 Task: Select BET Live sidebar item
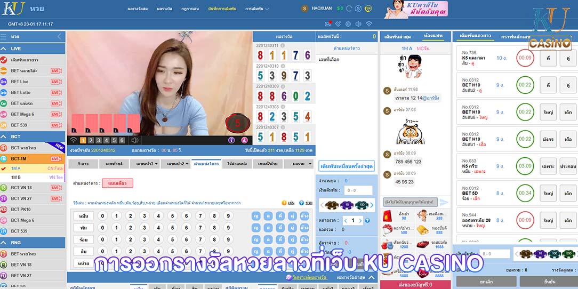tap(33, 82)
